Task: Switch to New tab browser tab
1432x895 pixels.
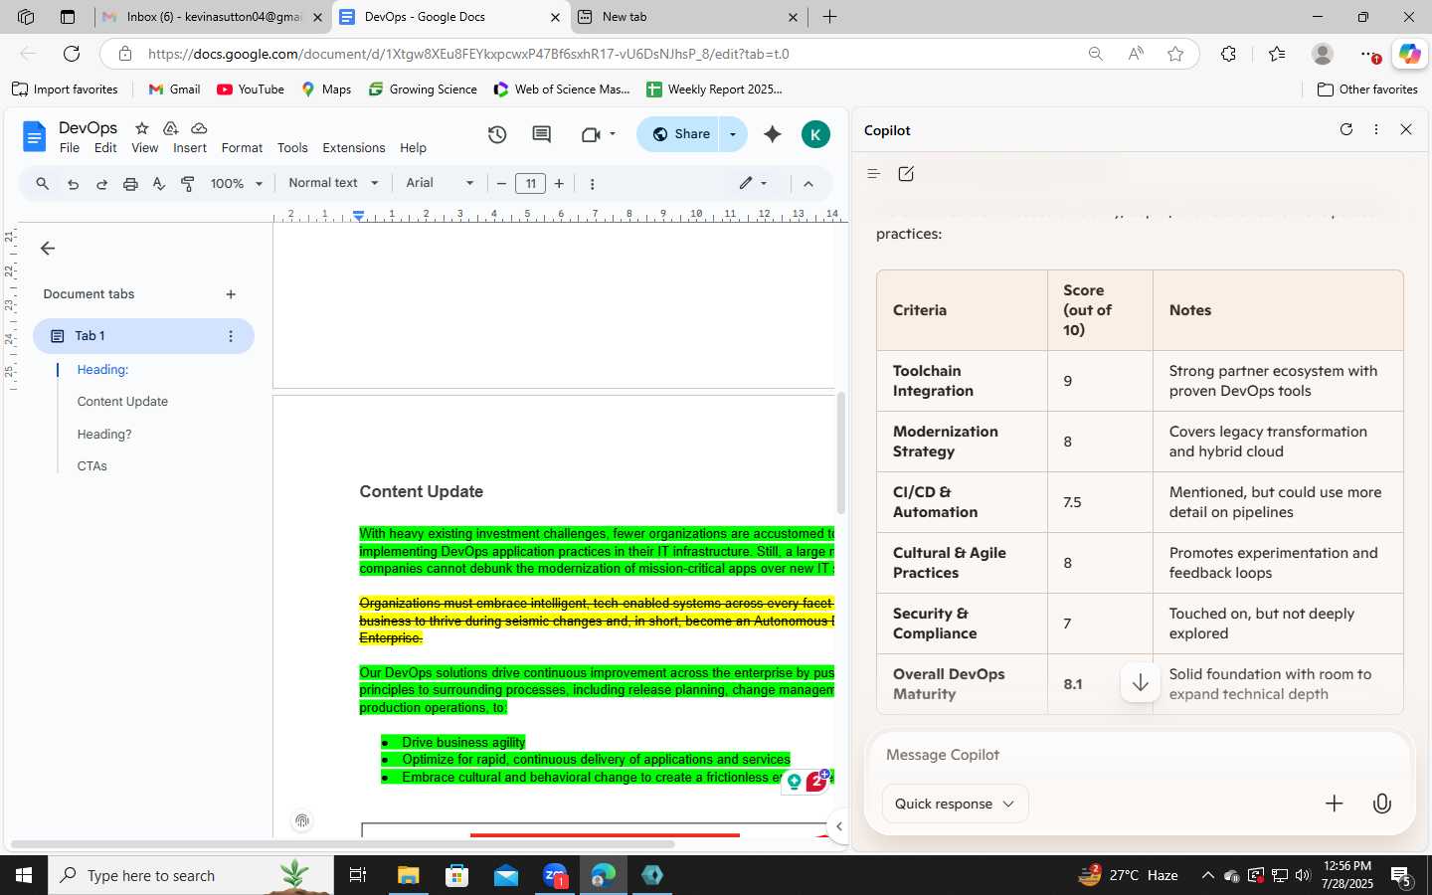Action: [688, 17]
